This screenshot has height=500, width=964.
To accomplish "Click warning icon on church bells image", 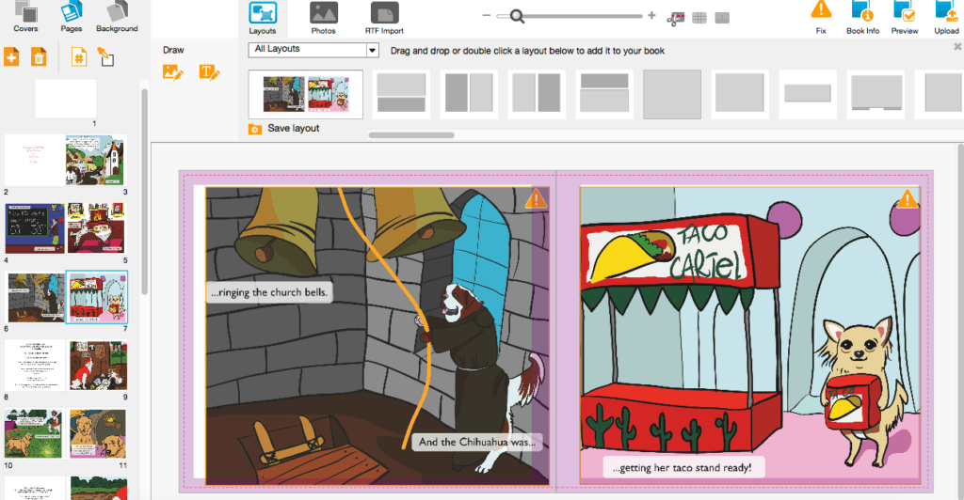I will 536,199.
